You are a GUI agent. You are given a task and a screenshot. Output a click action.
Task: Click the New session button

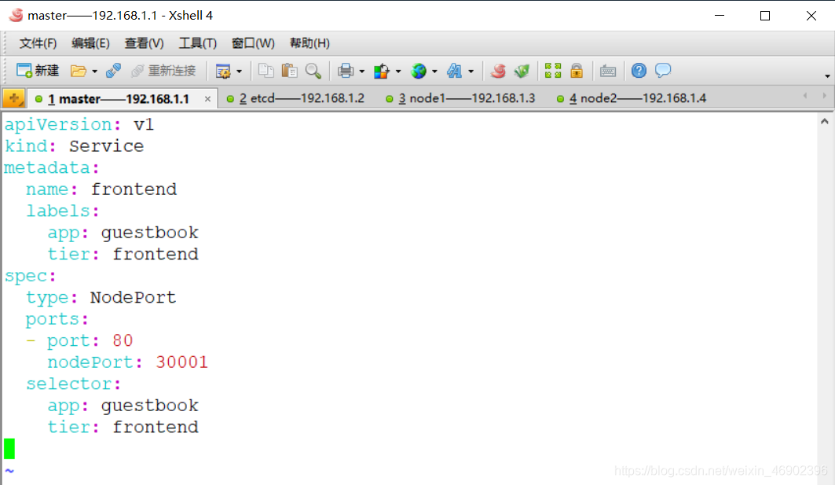pyautogui.click(x=37, y=70)
